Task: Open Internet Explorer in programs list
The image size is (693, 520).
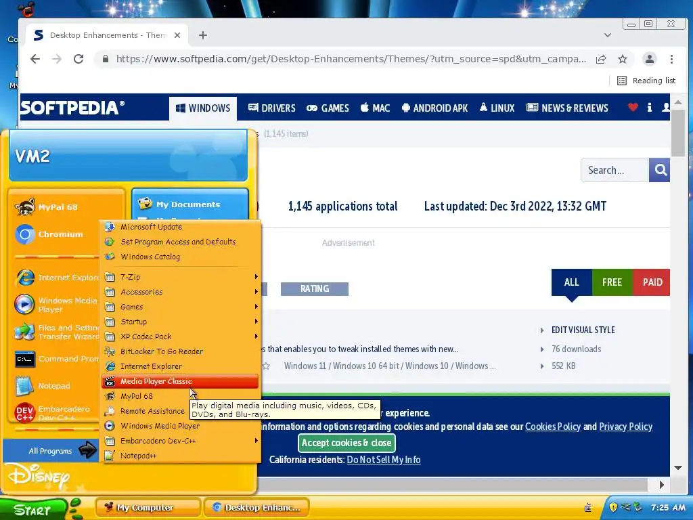Action: (x=180, y=366)
